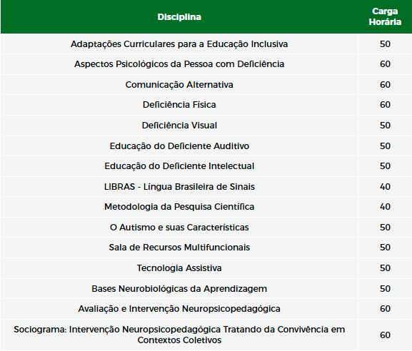The image size is (412, 351).
Task: Select Educação do Deficiente Auditivo
Action: coord(179,146)
